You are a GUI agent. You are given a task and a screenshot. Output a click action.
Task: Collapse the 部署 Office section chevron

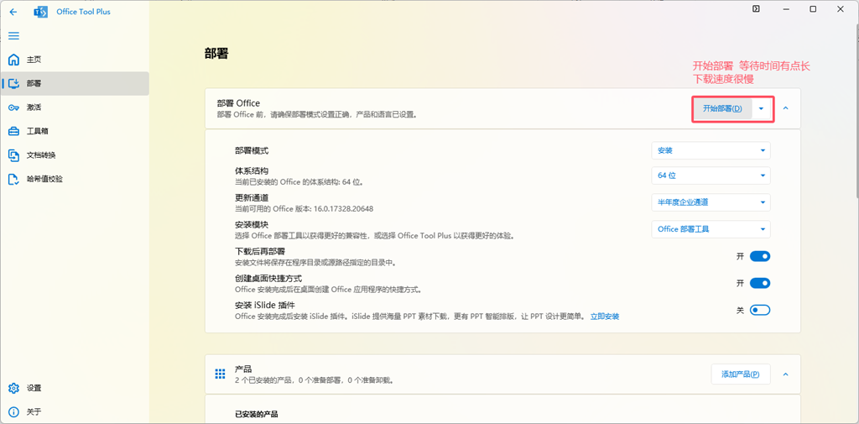[x=785, y=108]
